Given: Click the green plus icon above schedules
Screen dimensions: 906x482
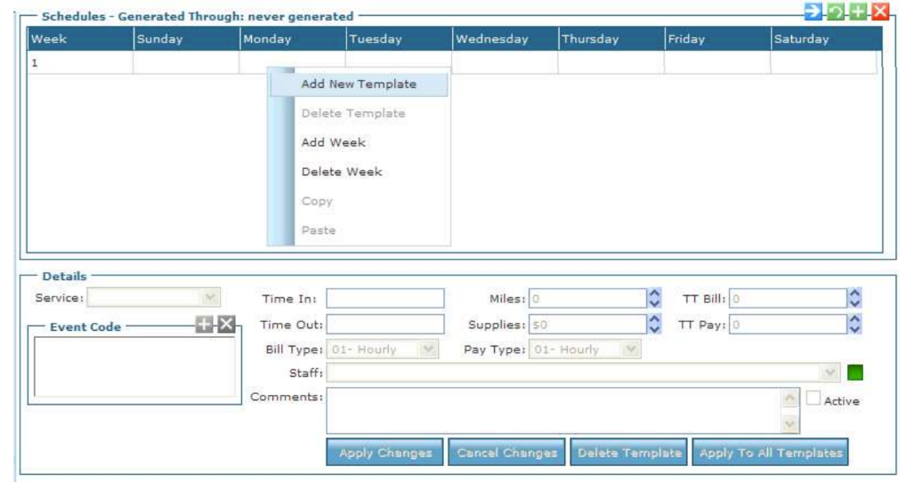Looking at the screenshot, I should coord(858,12).
